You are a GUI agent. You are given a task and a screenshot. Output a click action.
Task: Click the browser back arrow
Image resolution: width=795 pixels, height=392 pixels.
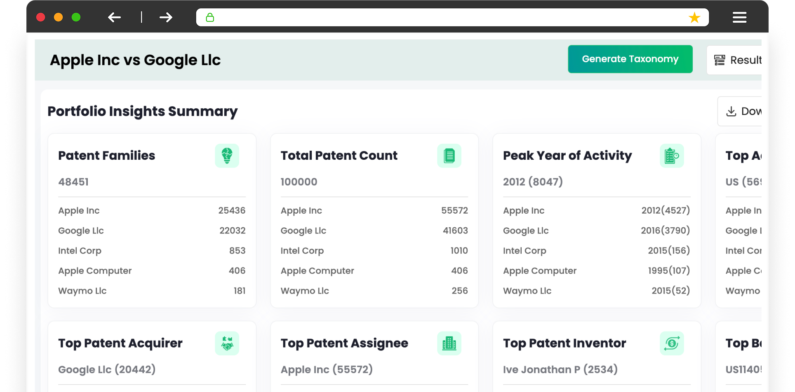114,17
